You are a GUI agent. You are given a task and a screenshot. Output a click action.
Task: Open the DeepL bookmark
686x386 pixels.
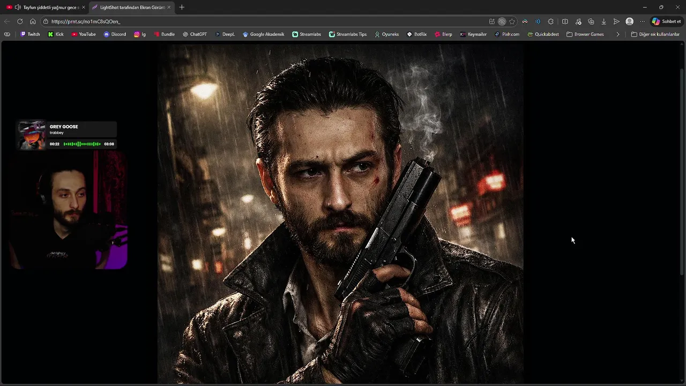pyautogui.click(x=225, y=34)
